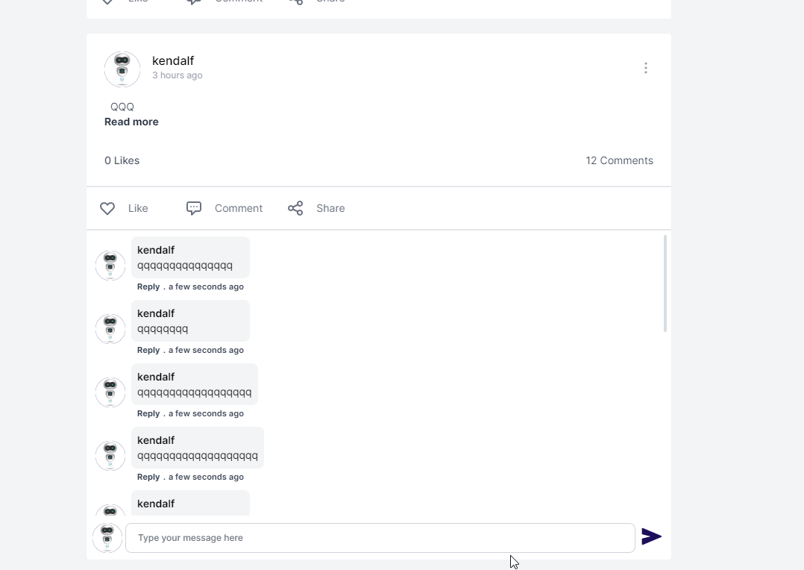Open the Comment speech bubble icon

(x=193, y=208)
